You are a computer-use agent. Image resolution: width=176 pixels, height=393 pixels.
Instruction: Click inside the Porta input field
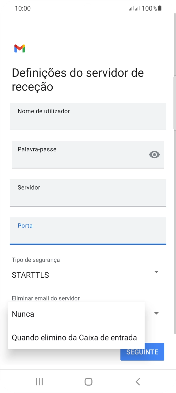coord(88,231)
